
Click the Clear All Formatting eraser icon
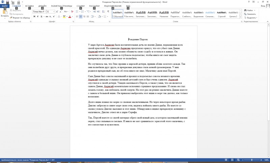(72, 12)
